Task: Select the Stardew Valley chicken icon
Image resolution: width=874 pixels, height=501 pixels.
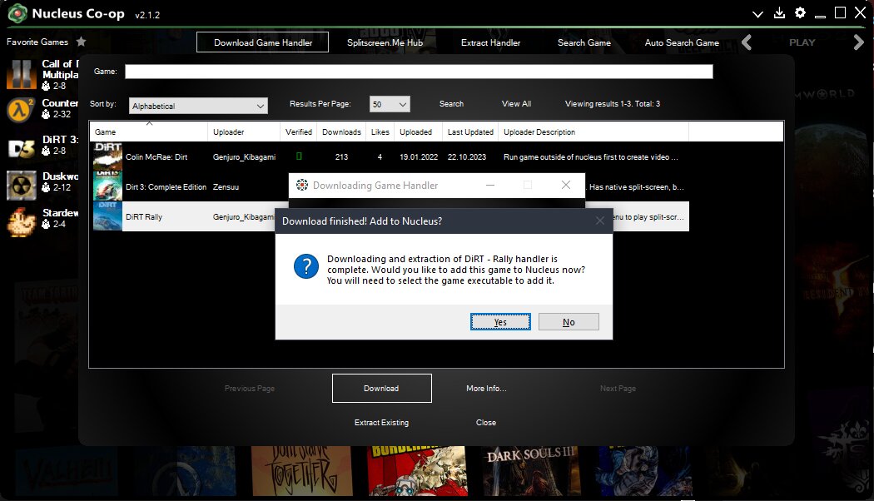Action: (20, 219)
